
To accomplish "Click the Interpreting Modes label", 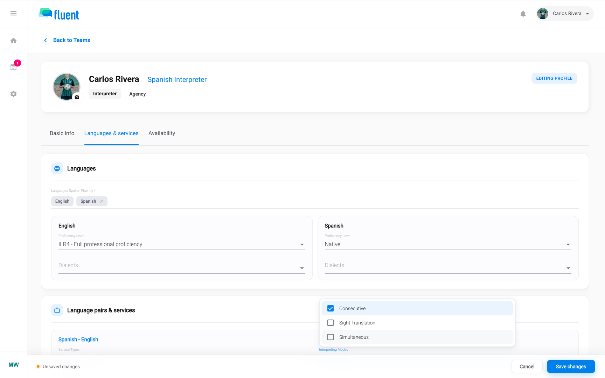I will pos(334,350).
